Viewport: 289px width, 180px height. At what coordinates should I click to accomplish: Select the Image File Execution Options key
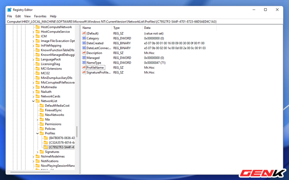(x=58, y=41)
